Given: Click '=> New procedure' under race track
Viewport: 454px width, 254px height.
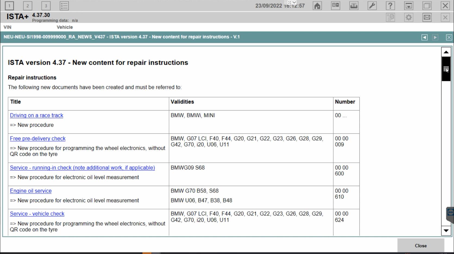Looking at the screenshot, I should click(x=32, y=125).
